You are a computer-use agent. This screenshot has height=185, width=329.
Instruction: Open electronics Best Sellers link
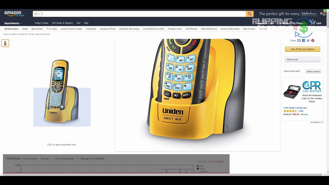(x=37, y=29)
